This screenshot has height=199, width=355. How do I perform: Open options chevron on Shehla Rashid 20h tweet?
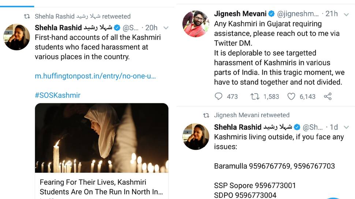click(166, 28)
